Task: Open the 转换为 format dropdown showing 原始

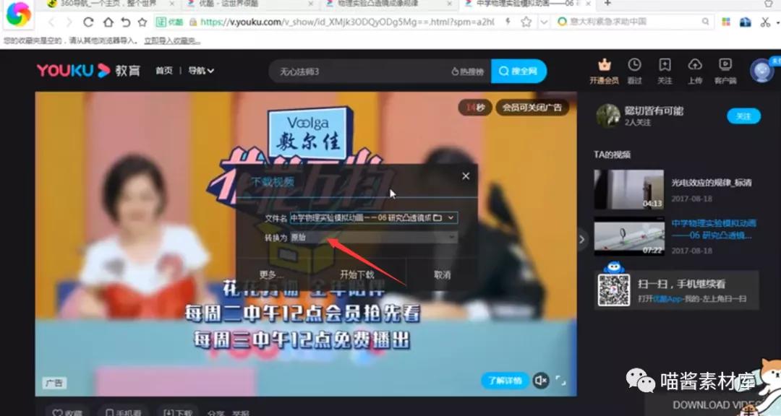Action: pos(451,237)
